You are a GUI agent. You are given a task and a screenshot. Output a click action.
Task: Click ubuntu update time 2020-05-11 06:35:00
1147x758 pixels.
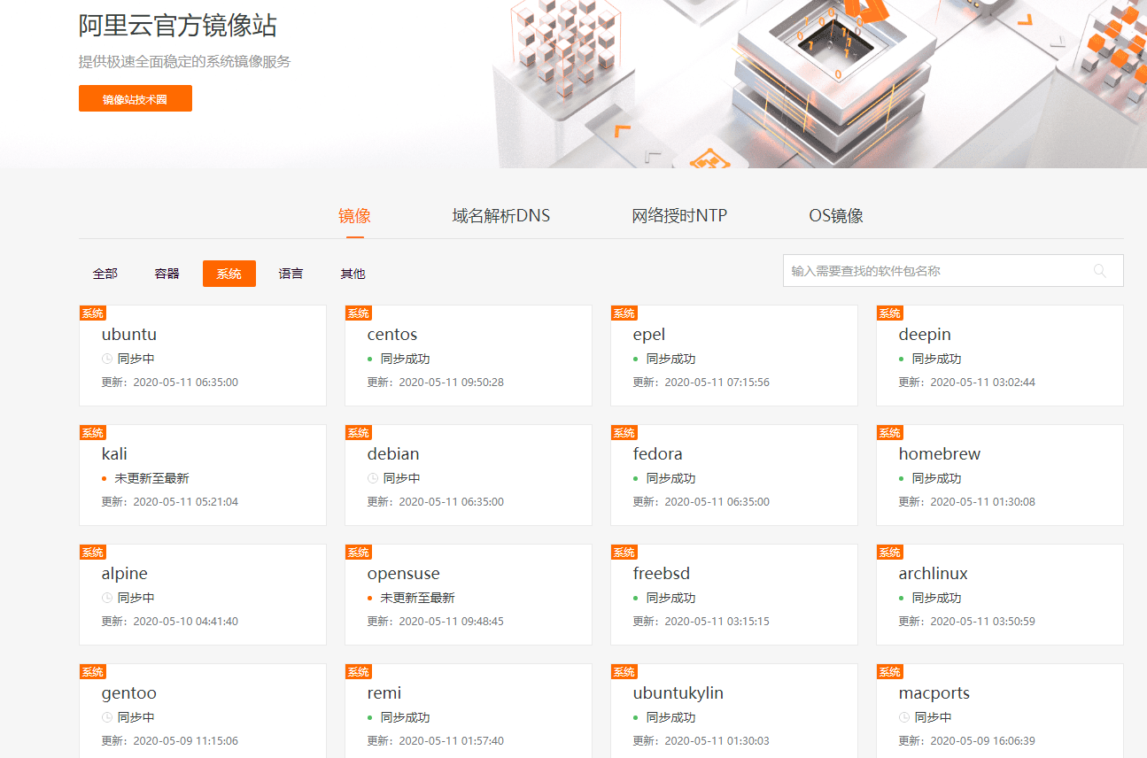pos(185,383)
